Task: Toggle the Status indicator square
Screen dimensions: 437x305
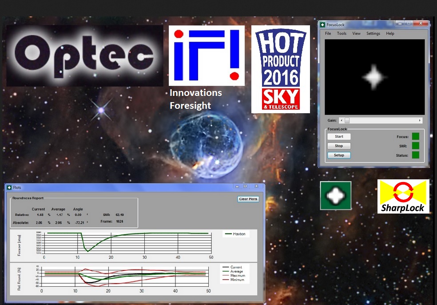Action: click(415, 155)
